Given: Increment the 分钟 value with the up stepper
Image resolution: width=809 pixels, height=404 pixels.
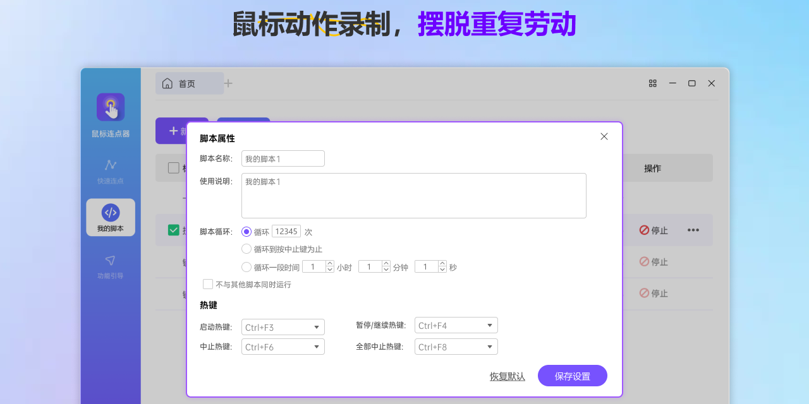Looking at the screenshot, I should pyautogui.click(x=386, y=263).
